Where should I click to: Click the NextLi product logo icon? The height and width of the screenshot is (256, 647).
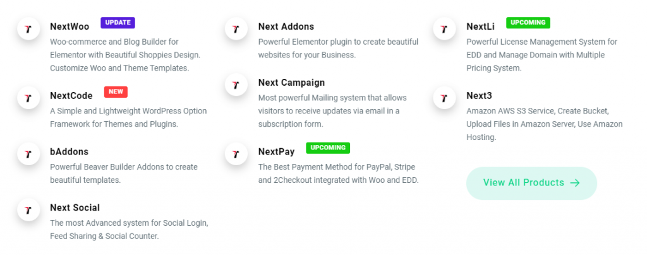point(444,29)
